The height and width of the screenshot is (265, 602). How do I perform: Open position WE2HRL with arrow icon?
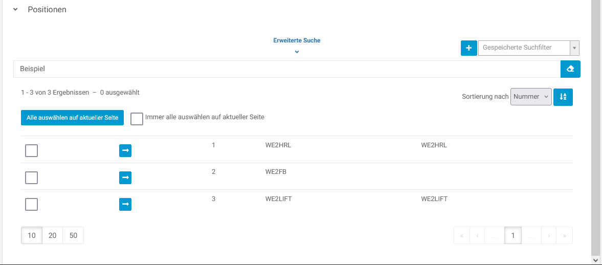pyautogui.click(x=125, y=150)
